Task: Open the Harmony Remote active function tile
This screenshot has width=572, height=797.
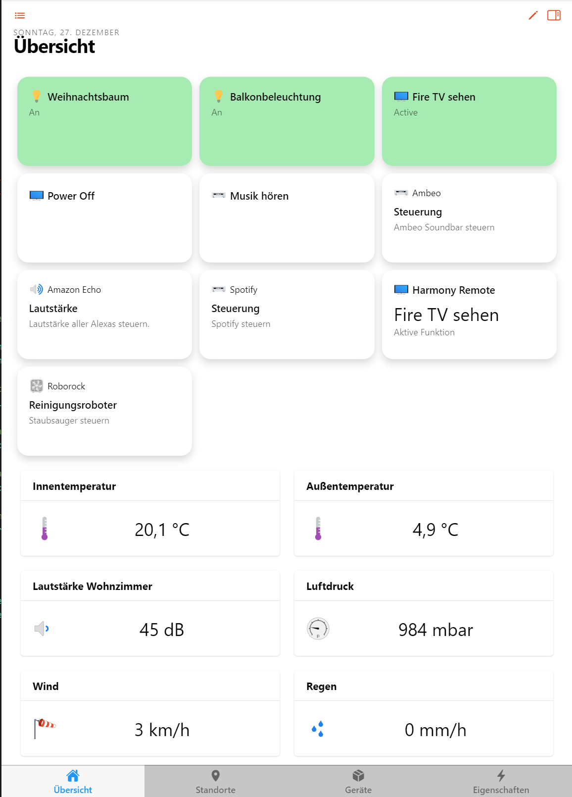Action: click(469, 315)
